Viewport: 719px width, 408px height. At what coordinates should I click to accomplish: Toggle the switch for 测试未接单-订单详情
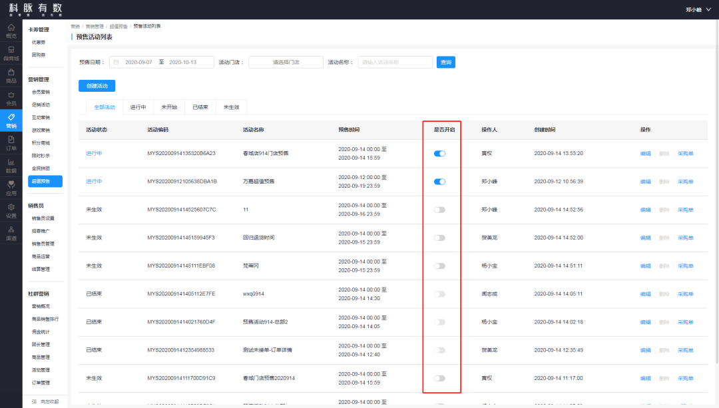pyautogui.click(x=439, y=350)
